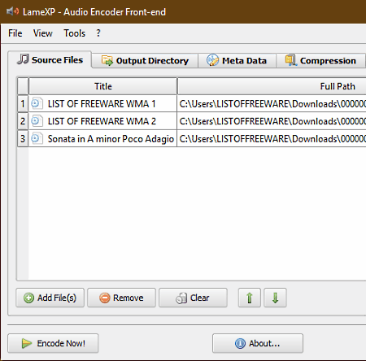Open the About... dialog

(258, 343)
